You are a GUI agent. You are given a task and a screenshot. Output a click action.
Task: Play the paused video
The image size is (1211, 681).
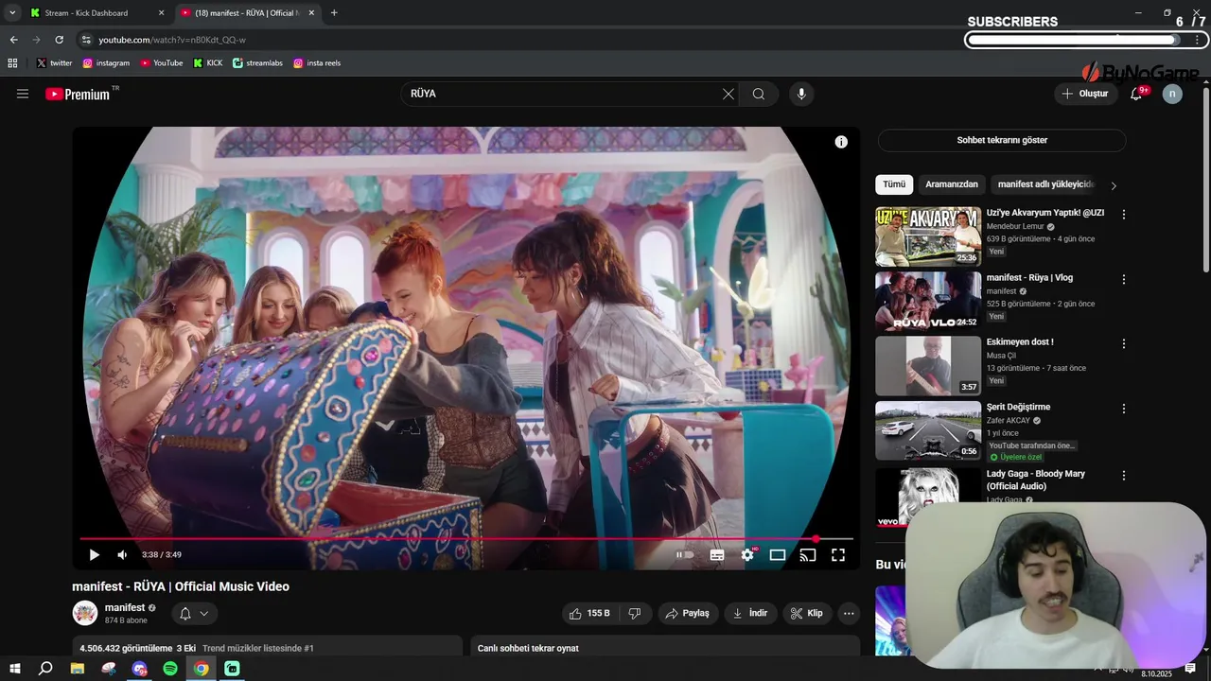[94, 555]
